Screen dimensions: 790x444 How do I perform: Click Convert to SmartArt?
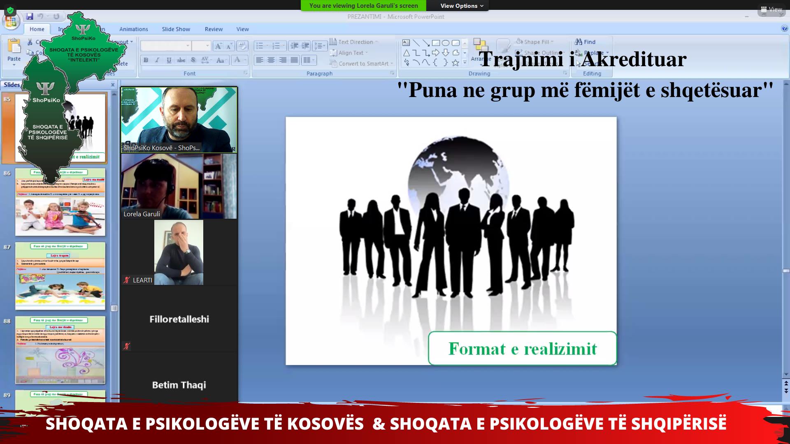click(362, 63)
